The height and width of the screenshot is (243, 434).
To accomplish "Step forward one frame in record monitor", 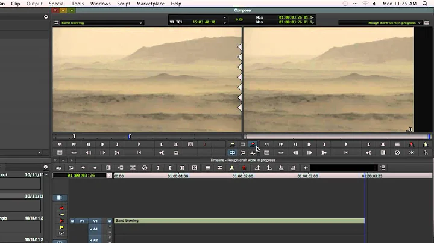I will coord(309,144).
